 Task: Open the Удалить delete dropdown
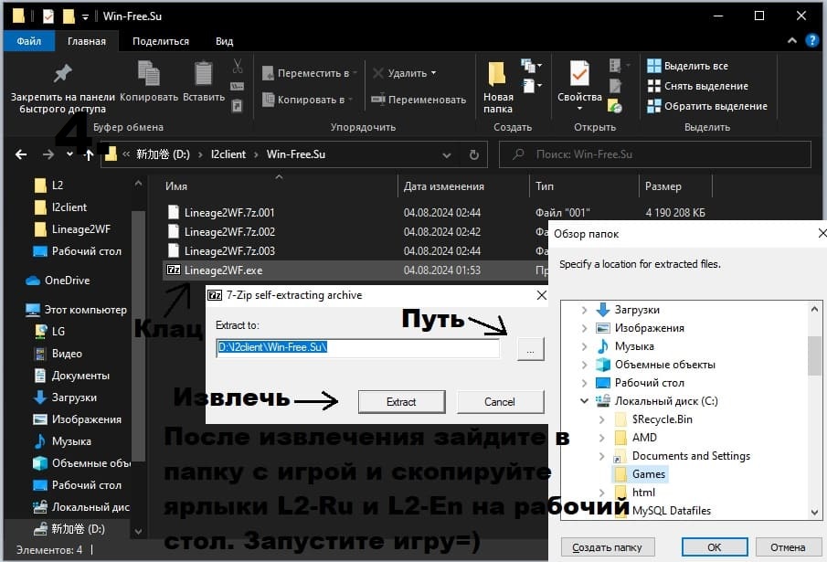click(x=405, y=73)
